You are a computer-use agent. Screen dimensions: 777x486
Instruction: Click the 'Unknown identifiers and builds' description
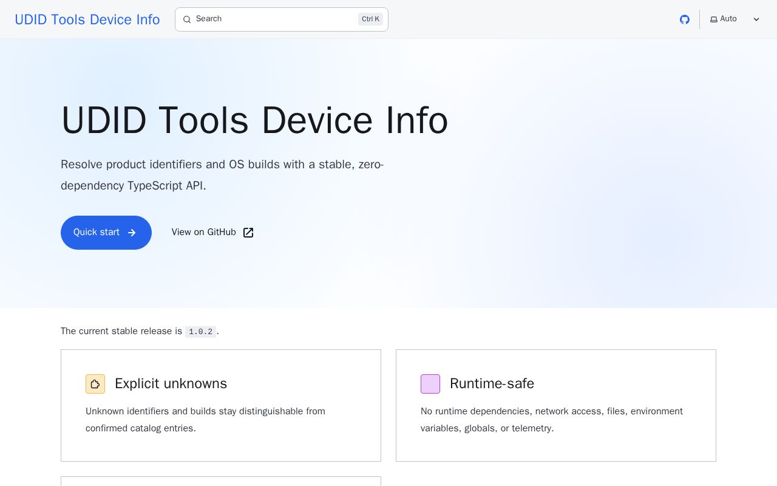coord(205,420)
